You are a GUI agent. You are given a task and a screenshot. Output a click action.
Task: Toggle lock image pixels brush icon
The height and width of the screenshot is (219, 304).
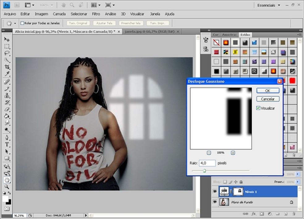(230, 182)
